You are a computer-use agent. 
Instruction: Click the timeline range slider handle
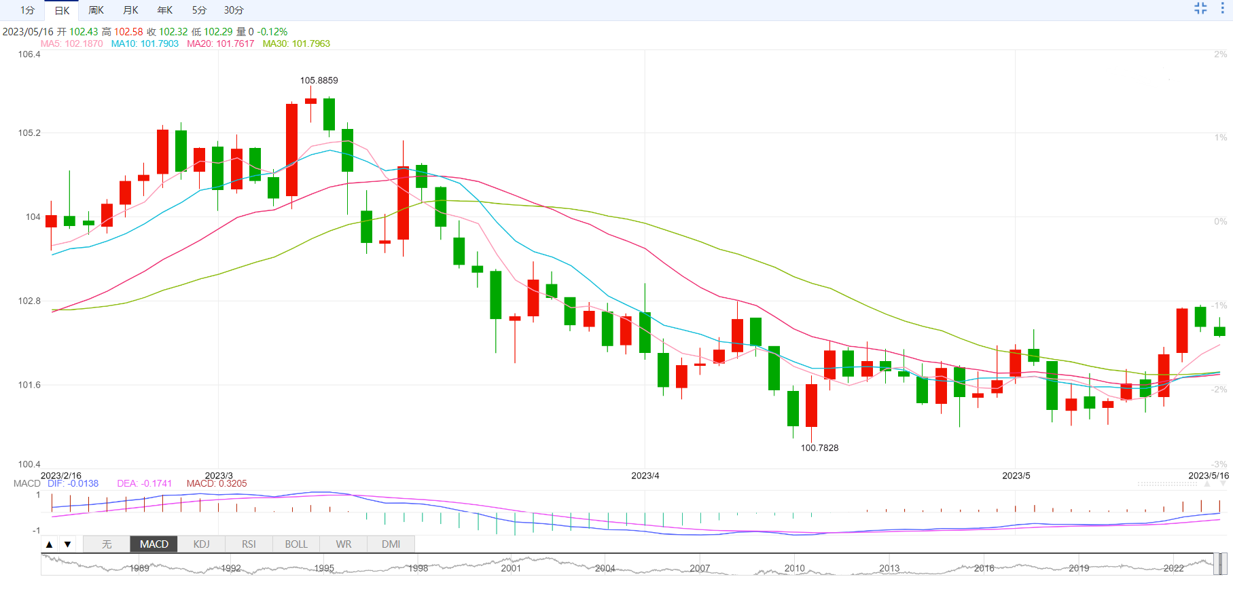point(1220,564)
